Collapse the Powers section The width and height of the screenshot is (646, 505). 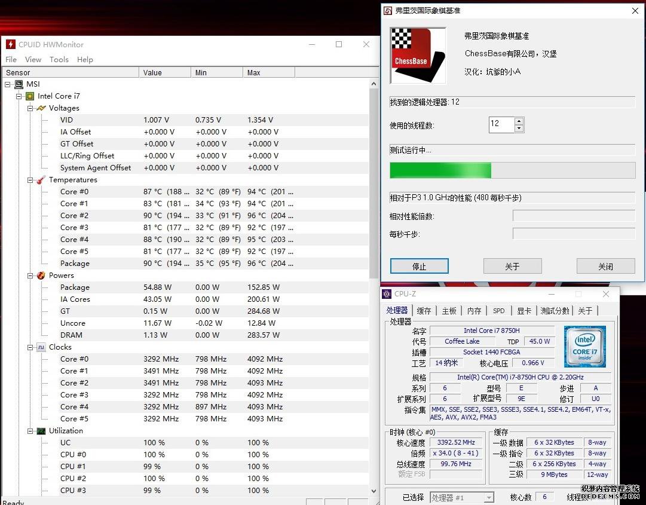pyautogui.click(x=30, y=275)
